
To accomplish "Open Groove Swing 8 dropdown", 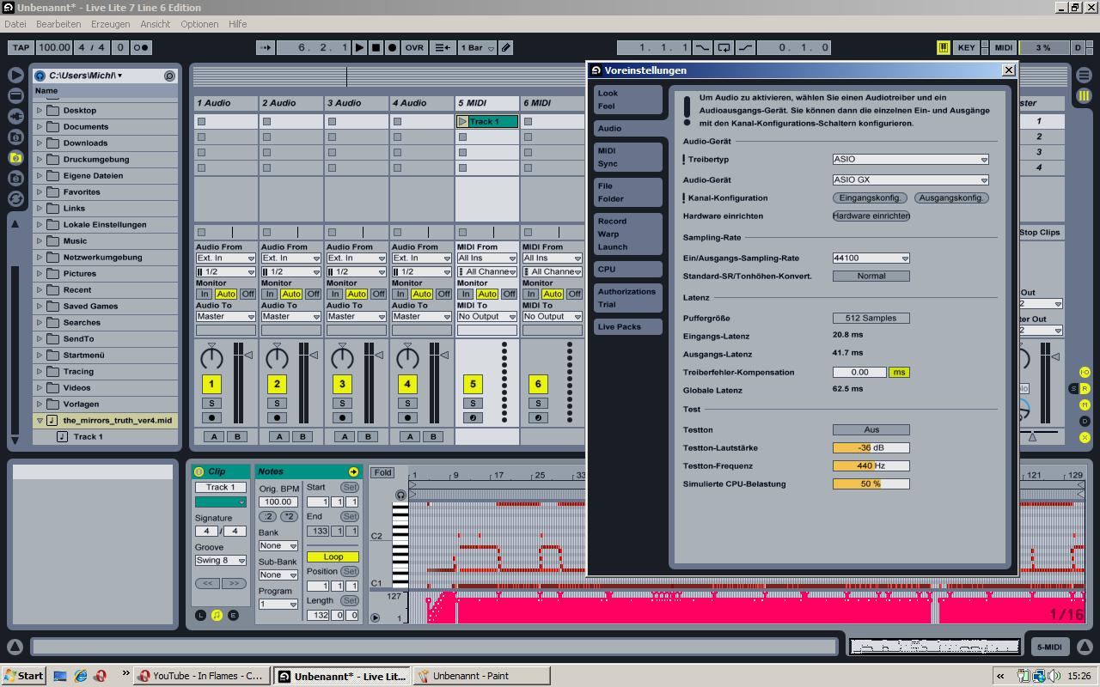I will click(x=220, y=560).
